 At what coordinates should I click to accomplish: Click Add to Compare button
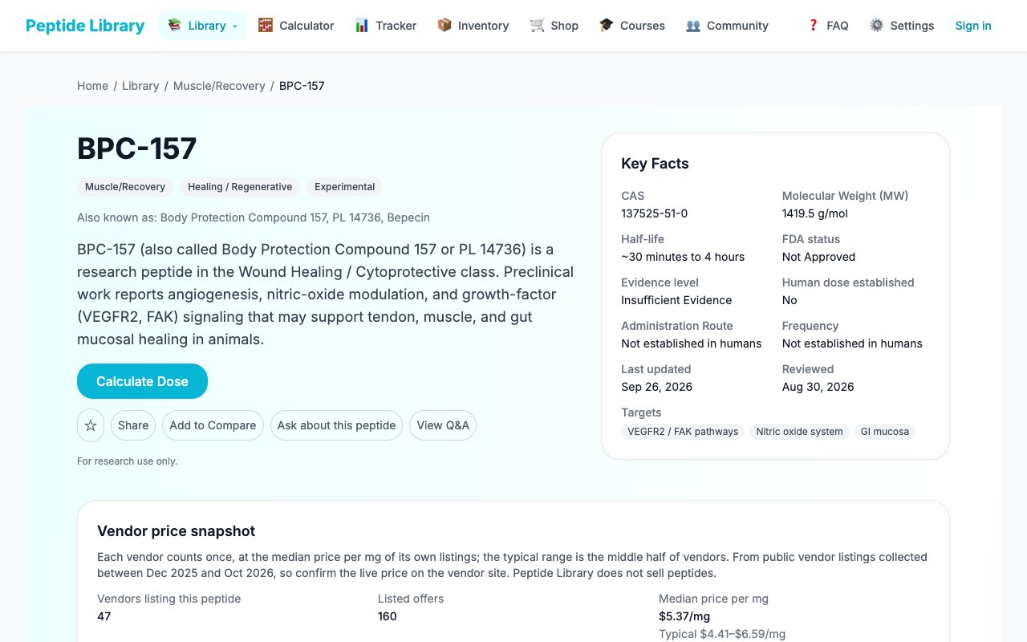coord(213,425)
